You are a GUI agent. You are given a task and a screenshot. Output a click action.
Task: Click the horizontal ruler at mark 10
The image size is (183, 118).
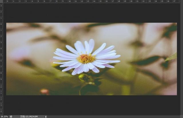tap(69, 1)
